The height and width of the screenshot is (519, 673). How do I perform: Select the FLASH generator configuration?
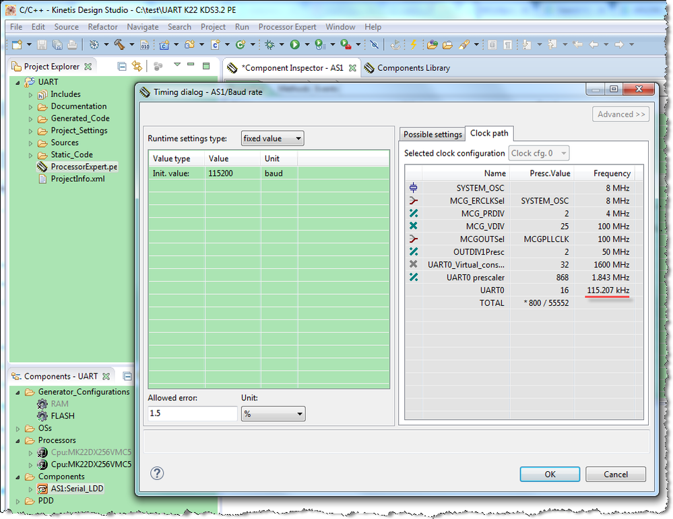[x=62, y=416]
